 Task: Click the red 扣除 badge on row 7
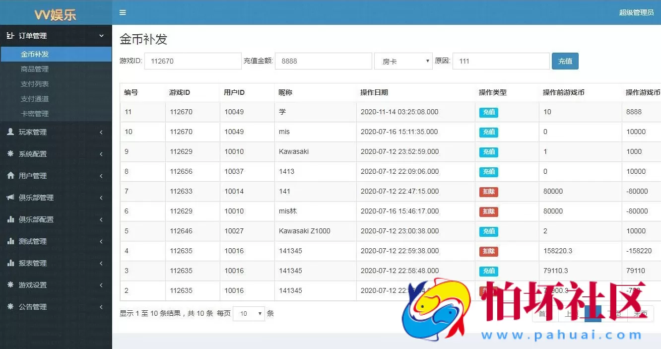(x=488, y=191)
